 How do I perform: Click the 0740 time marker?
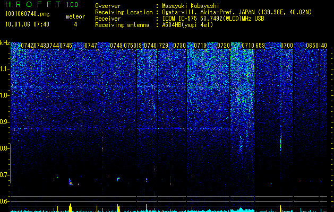150,46
